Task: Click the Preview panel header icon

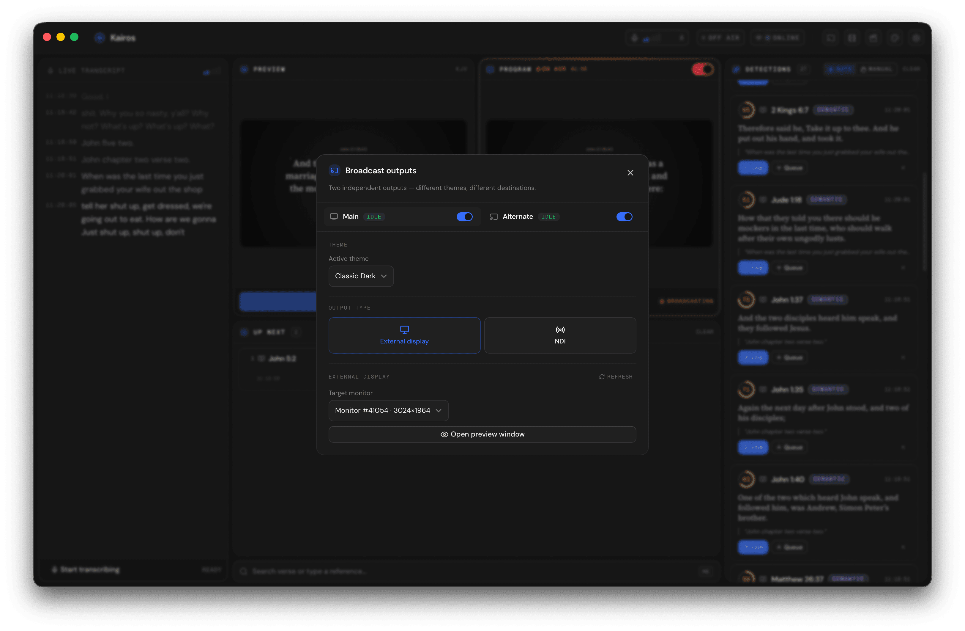Action: click(x=244, y=69)
